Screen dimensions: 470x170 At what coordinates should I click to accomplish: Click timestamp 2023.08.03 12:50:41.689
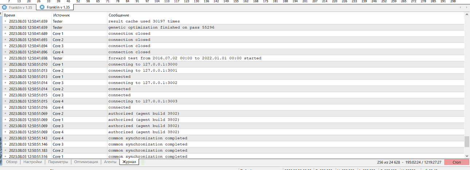click(28, 33)
